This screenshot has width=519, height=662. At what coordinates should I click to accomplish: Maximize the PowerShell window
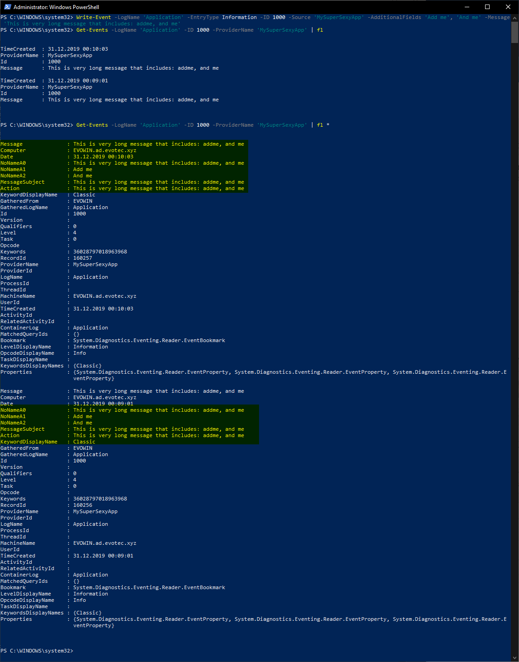click(x=487, y=7)
